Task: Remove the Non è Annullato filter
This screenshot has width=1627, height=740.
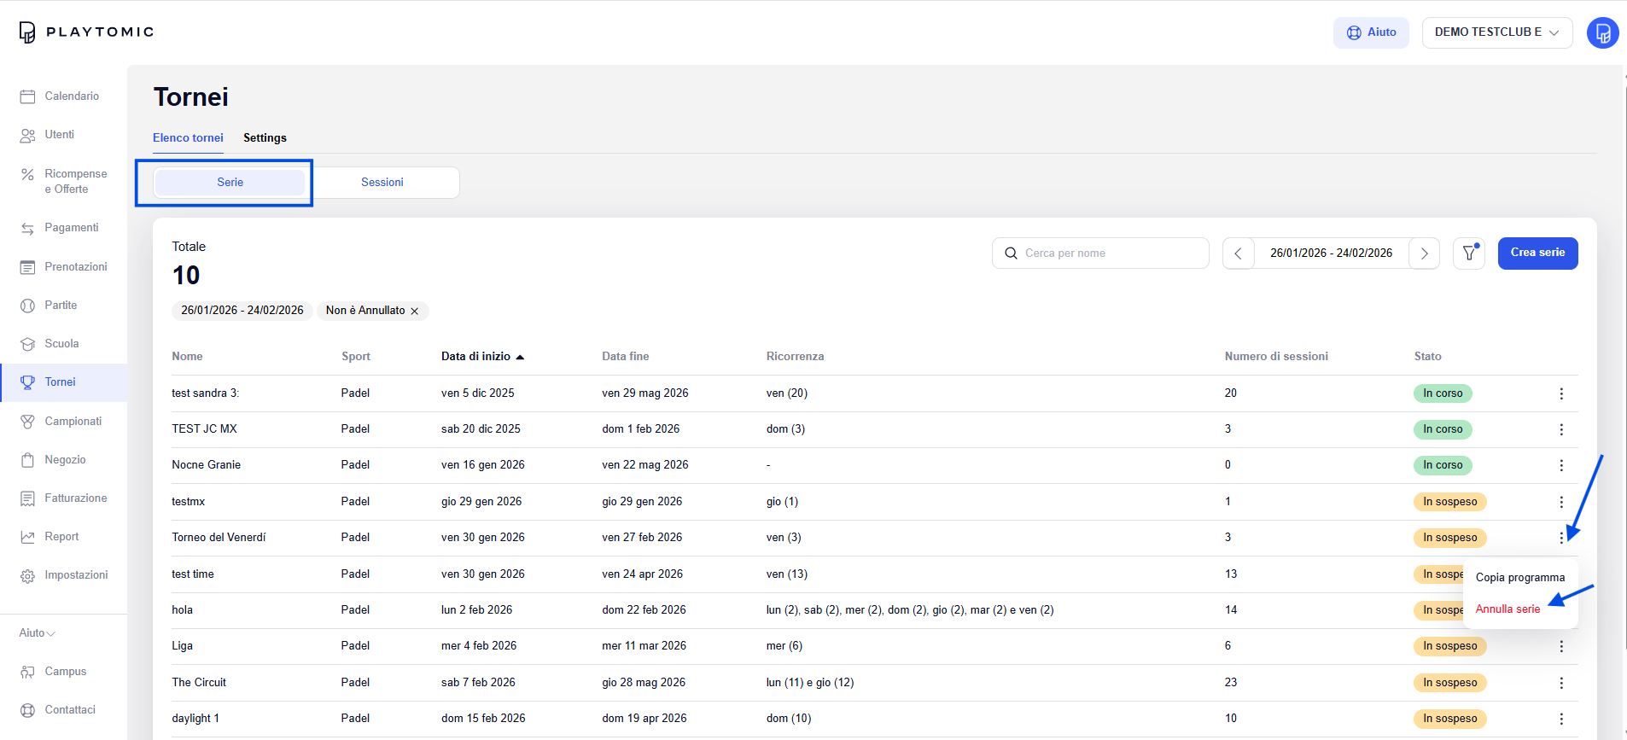Action: click(x=415, y=312)
